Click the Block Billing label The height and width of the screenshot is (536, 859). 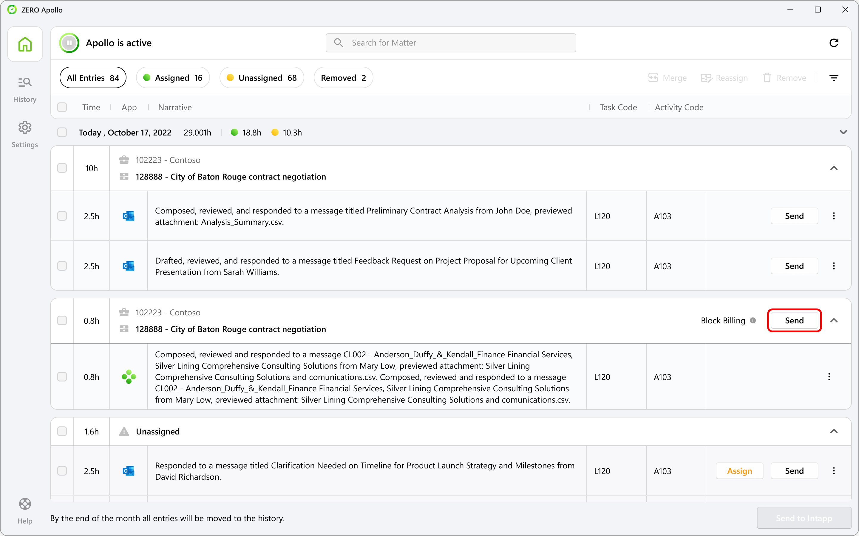[x=723, y=320]
